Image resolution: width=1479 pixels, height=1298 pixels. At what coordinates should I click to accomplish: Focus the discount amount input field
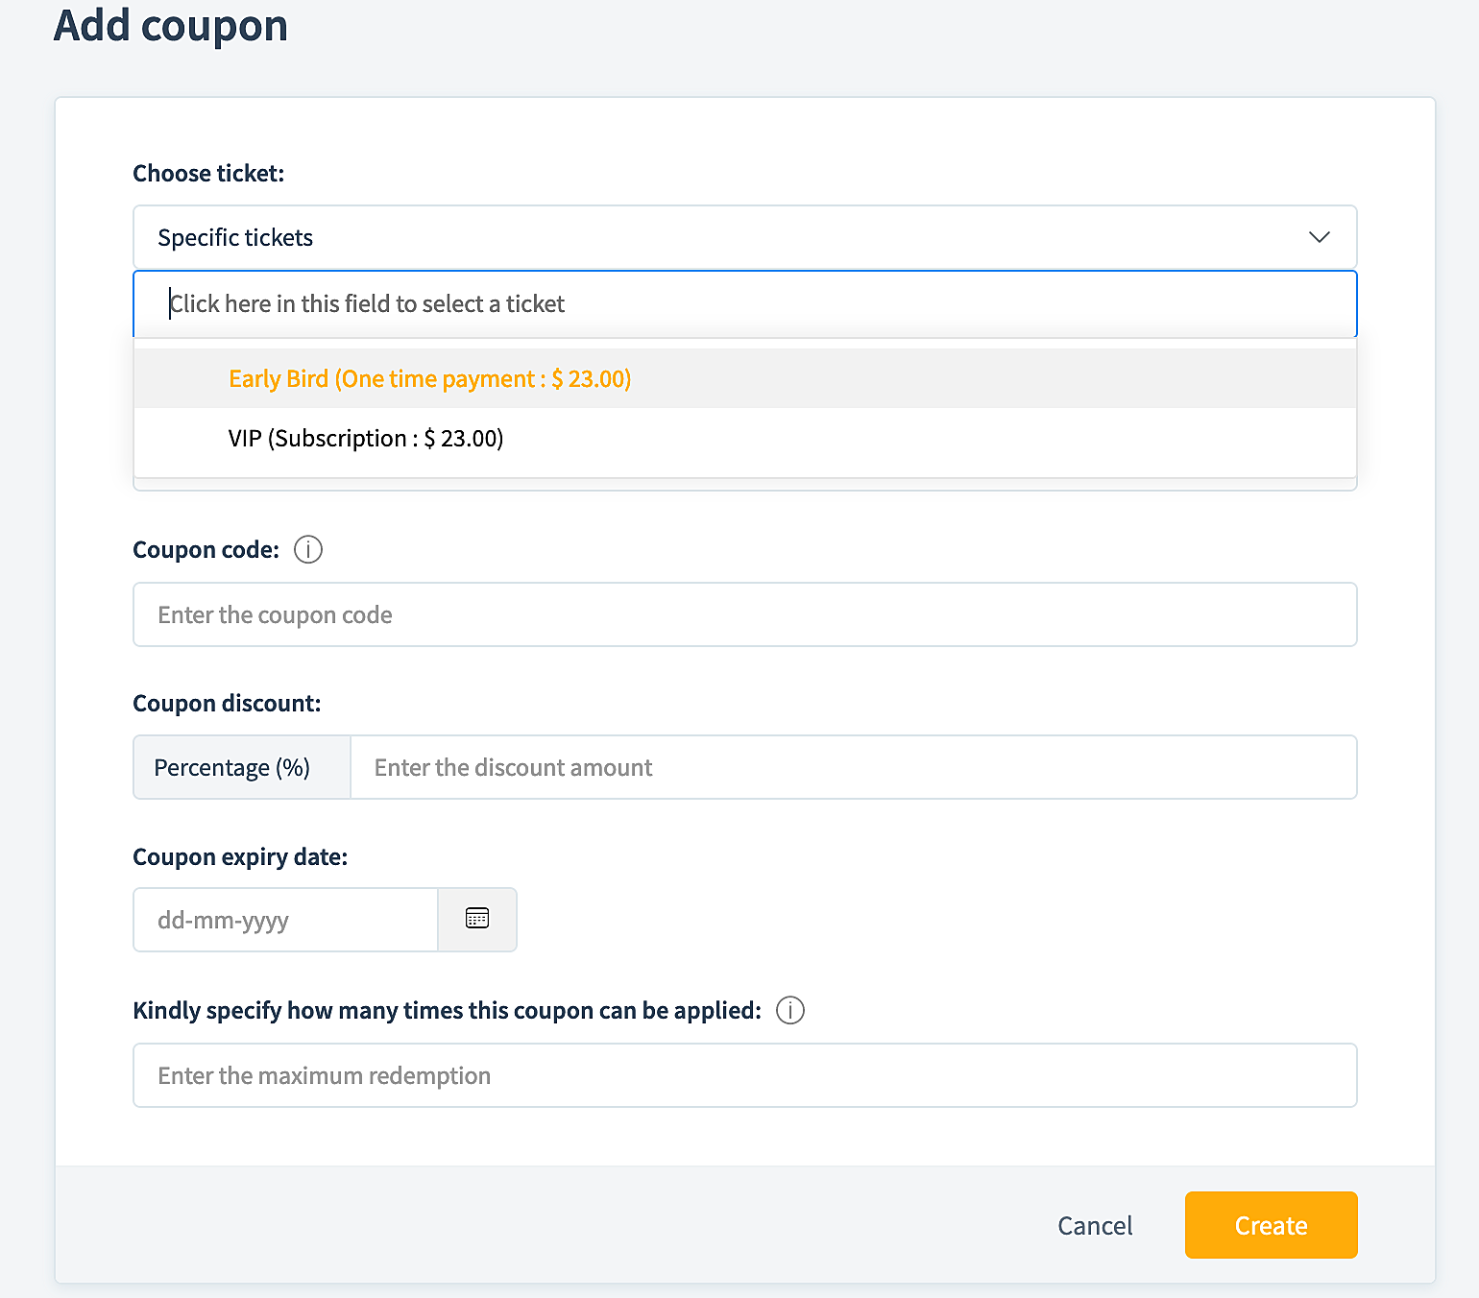(853, 768)
